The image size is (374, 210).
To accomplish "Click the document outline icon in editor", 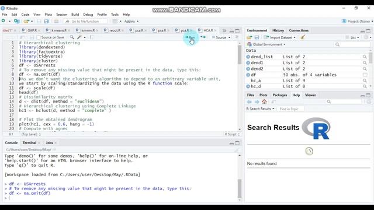I will coord(237,37).
